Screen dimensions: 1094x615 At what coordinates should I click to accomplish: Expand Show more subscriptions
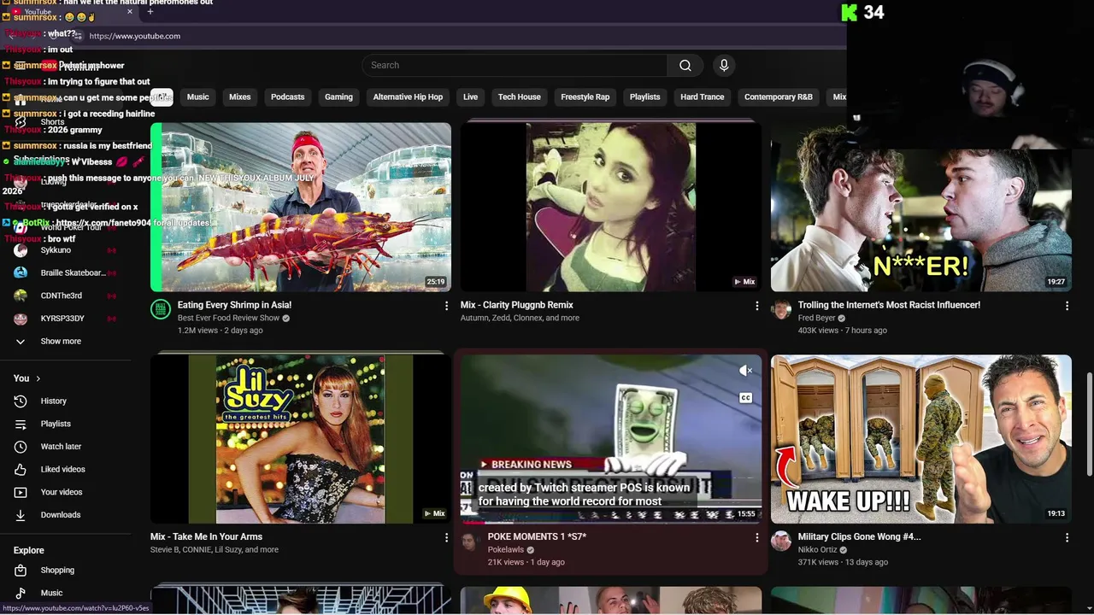coord(60,341)
